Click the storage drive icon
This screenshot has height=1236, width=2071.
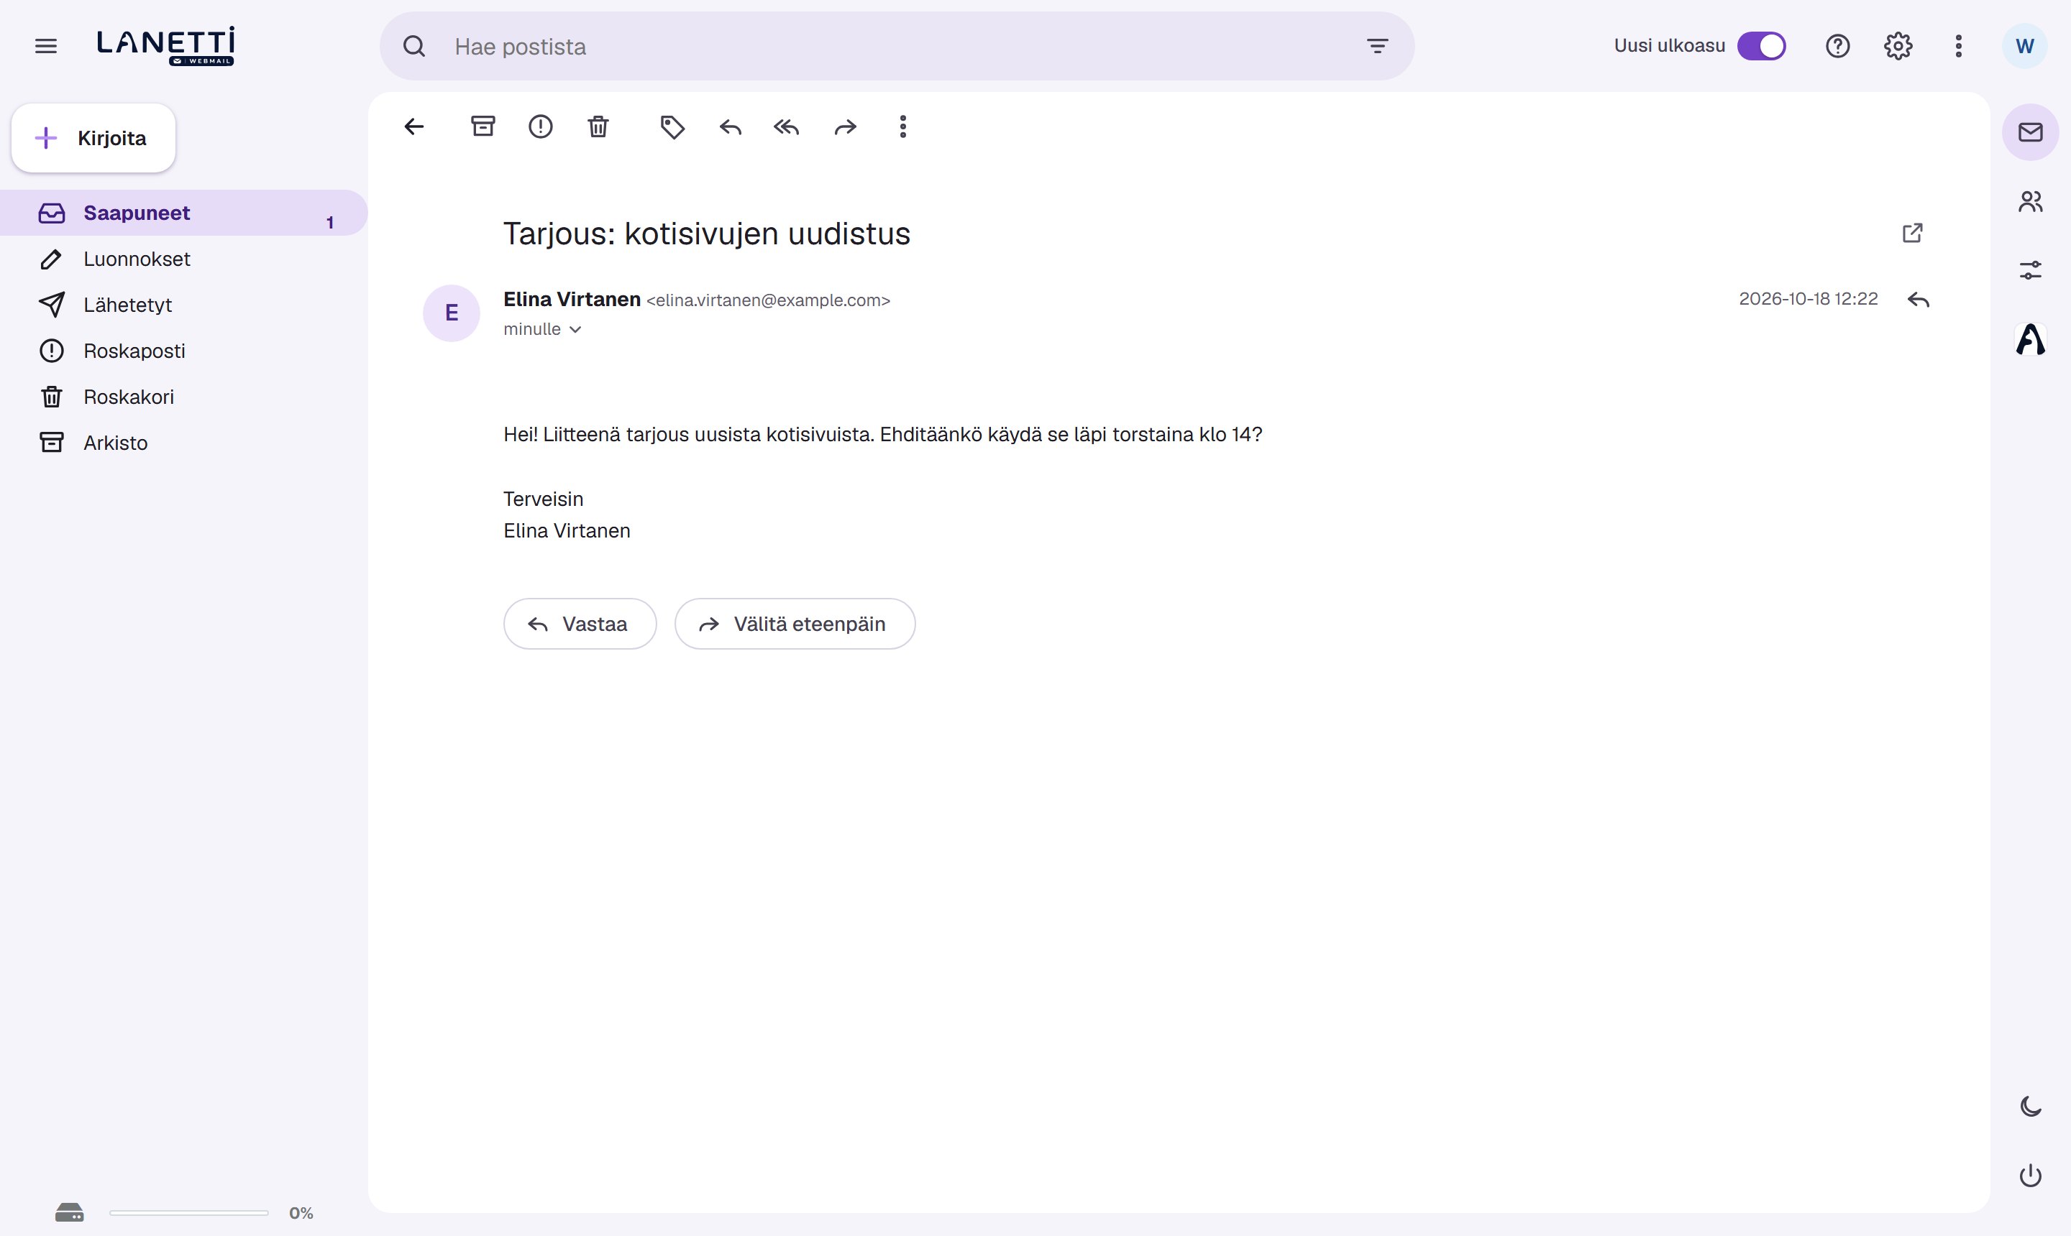(x=69, y=1213)
